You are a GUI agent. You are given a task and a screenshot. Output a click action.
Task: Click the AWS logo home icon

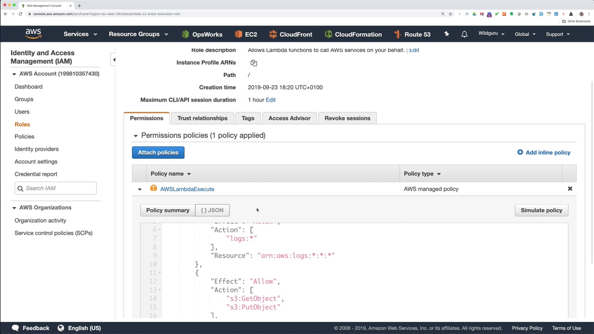click(33, 34)
